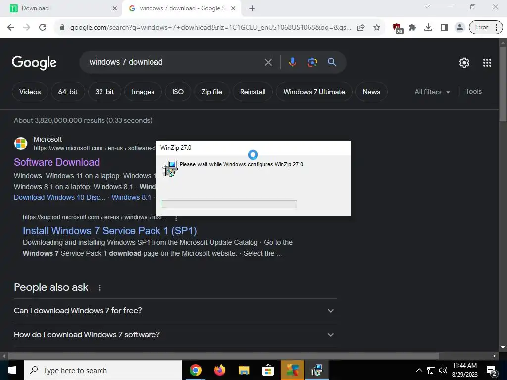Click the WinZip installer progress bar
Image resolution: width=507 pixels, height=380 pixels.
[229, 204]
